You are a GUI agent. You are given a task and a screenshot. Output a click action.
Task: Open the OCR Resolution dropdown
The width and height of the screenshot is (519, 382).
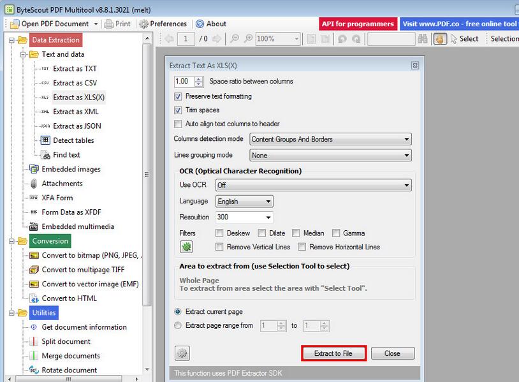pyautogui.click(x=244, y=217)
